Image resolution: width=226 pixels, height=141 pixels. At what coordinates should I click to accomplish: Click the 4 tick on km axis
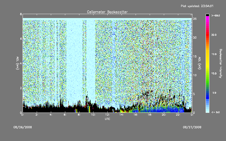pyautogui.click(x=21, y=63)
